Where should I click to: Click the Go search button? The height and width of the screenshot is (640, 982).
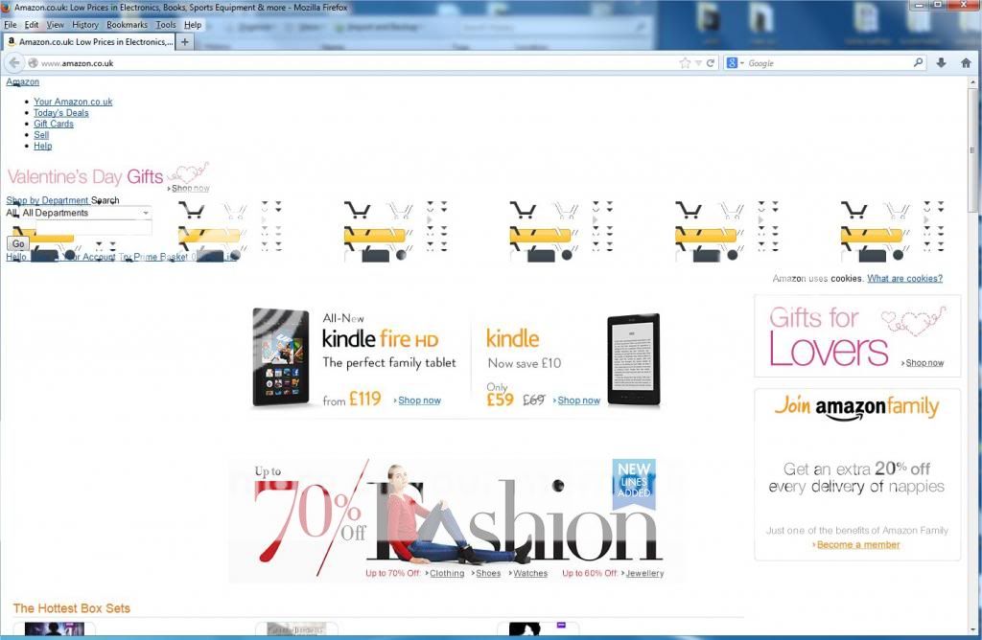18,244
